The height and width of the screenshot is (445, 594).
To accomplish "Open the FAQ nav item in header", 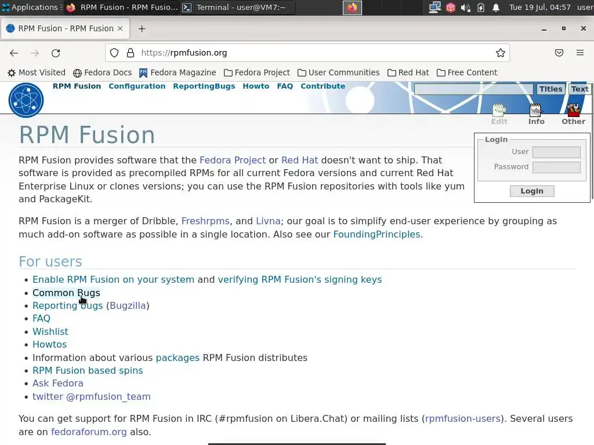I will point(285,86).
